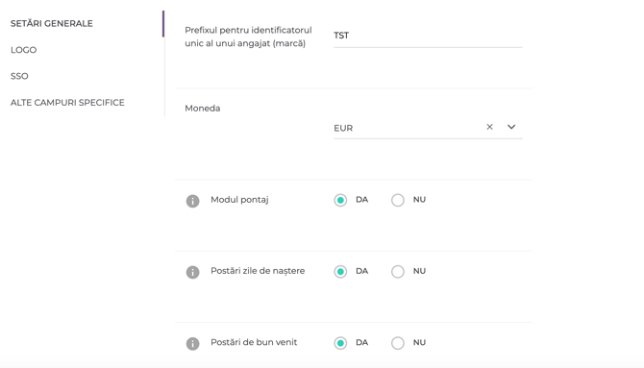Switch to the LOGO section
The image size is (644, 368).
pyautogui.click(x=23, y=50)
